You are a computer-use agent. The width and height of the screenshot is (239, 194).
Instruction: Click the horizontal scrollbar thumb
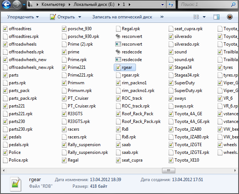click(168, 170)
